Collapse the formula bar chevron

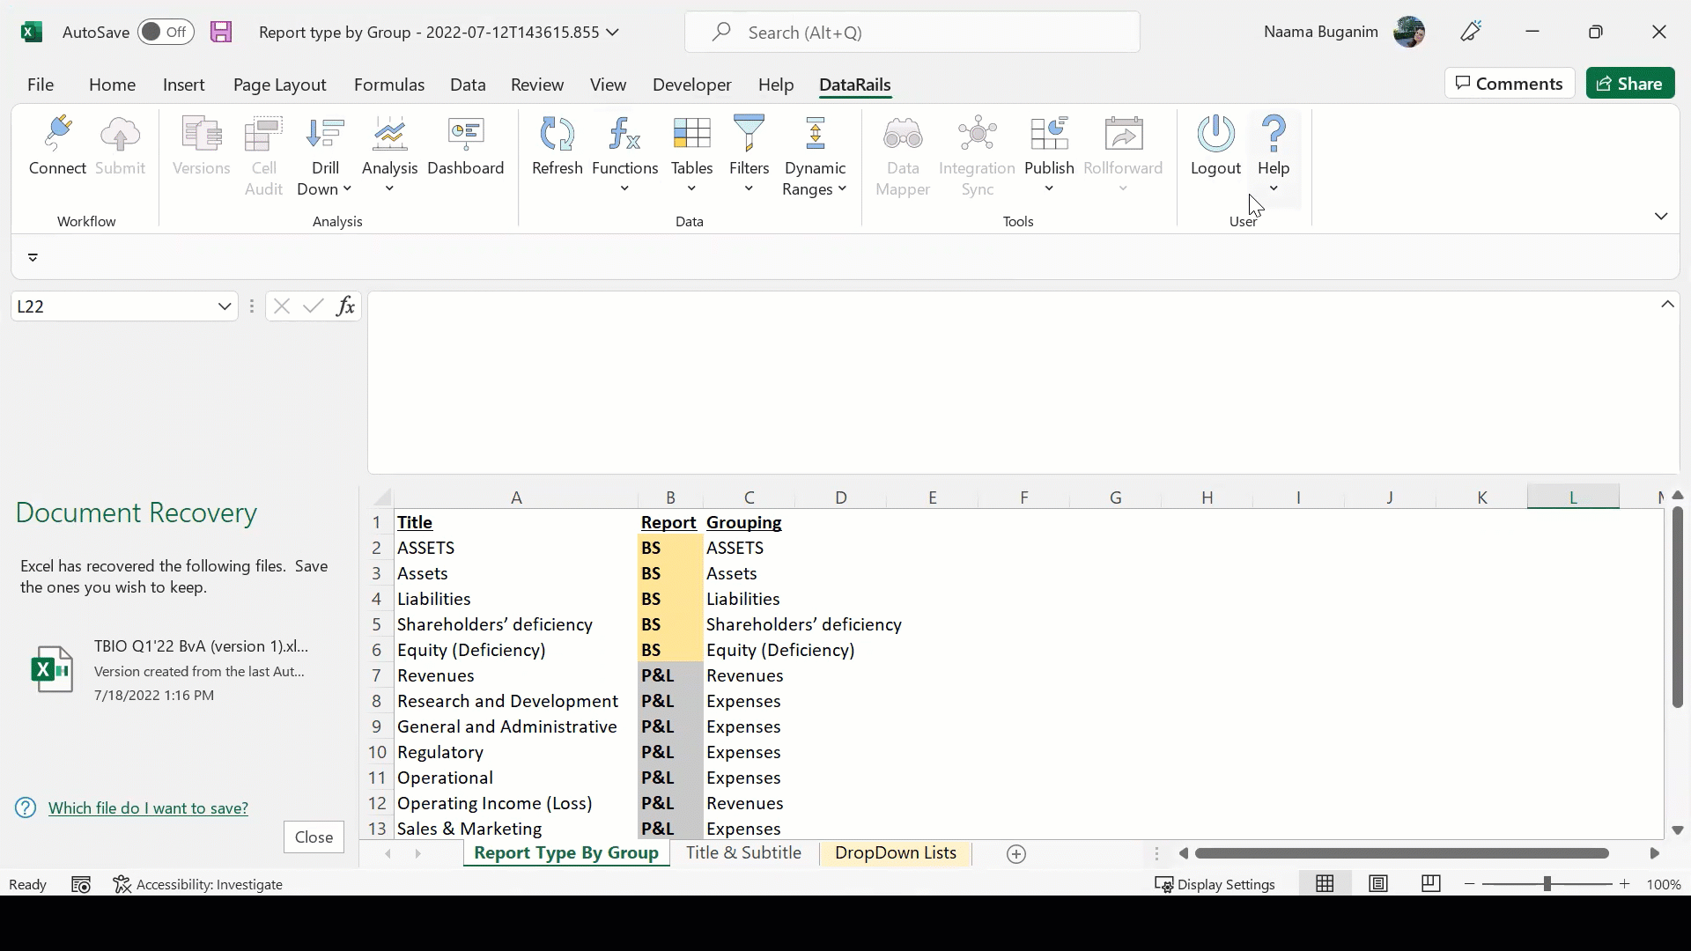(1667, 305)
